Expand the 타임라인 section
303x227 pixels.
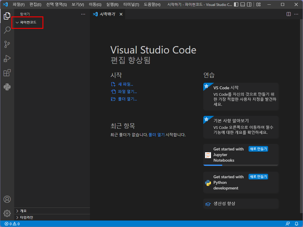click(x=52, y=217)
